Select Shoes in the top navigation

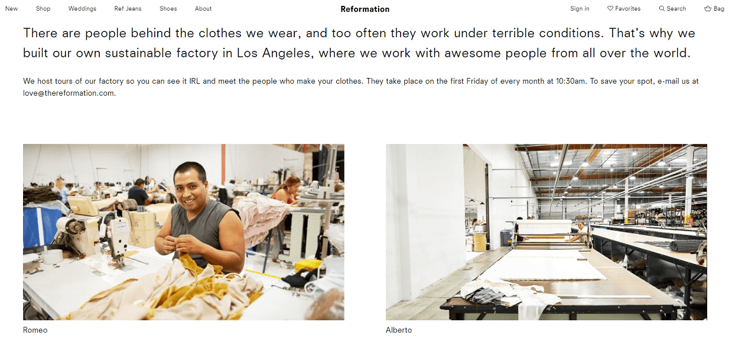click(x=168, y=9)
